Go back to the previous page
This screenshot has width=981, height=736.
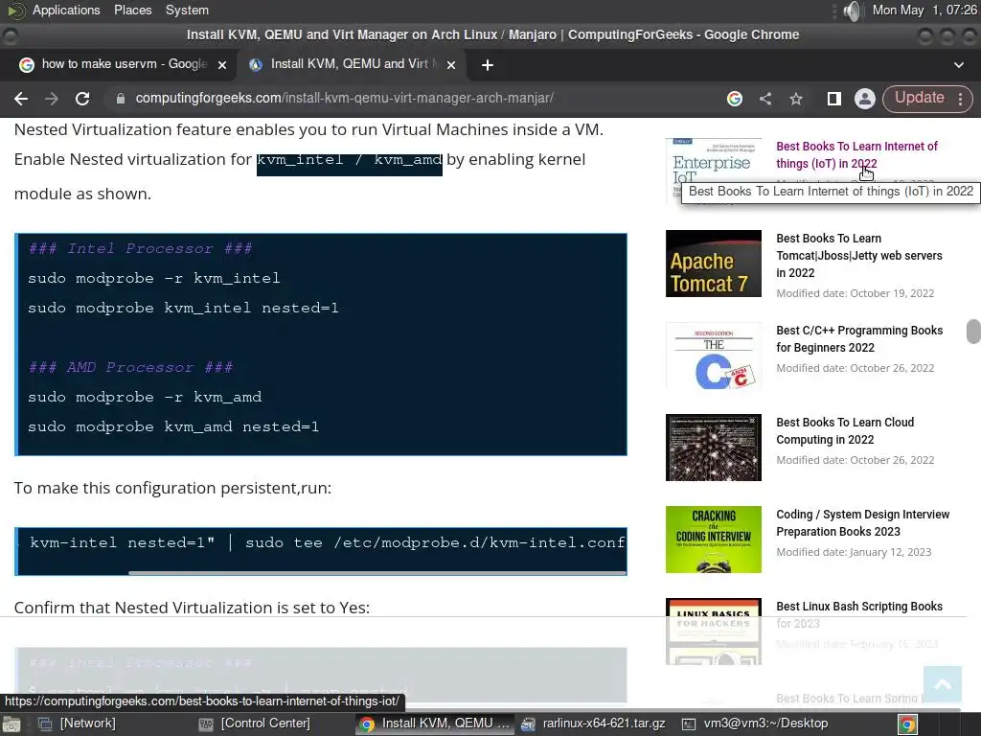(21, 99)
